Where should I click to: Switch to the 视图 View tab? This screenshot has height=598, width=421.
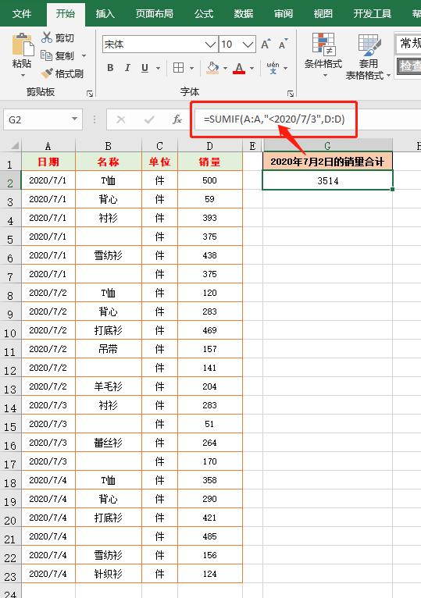pyautogui.click(x=323, y=14)
